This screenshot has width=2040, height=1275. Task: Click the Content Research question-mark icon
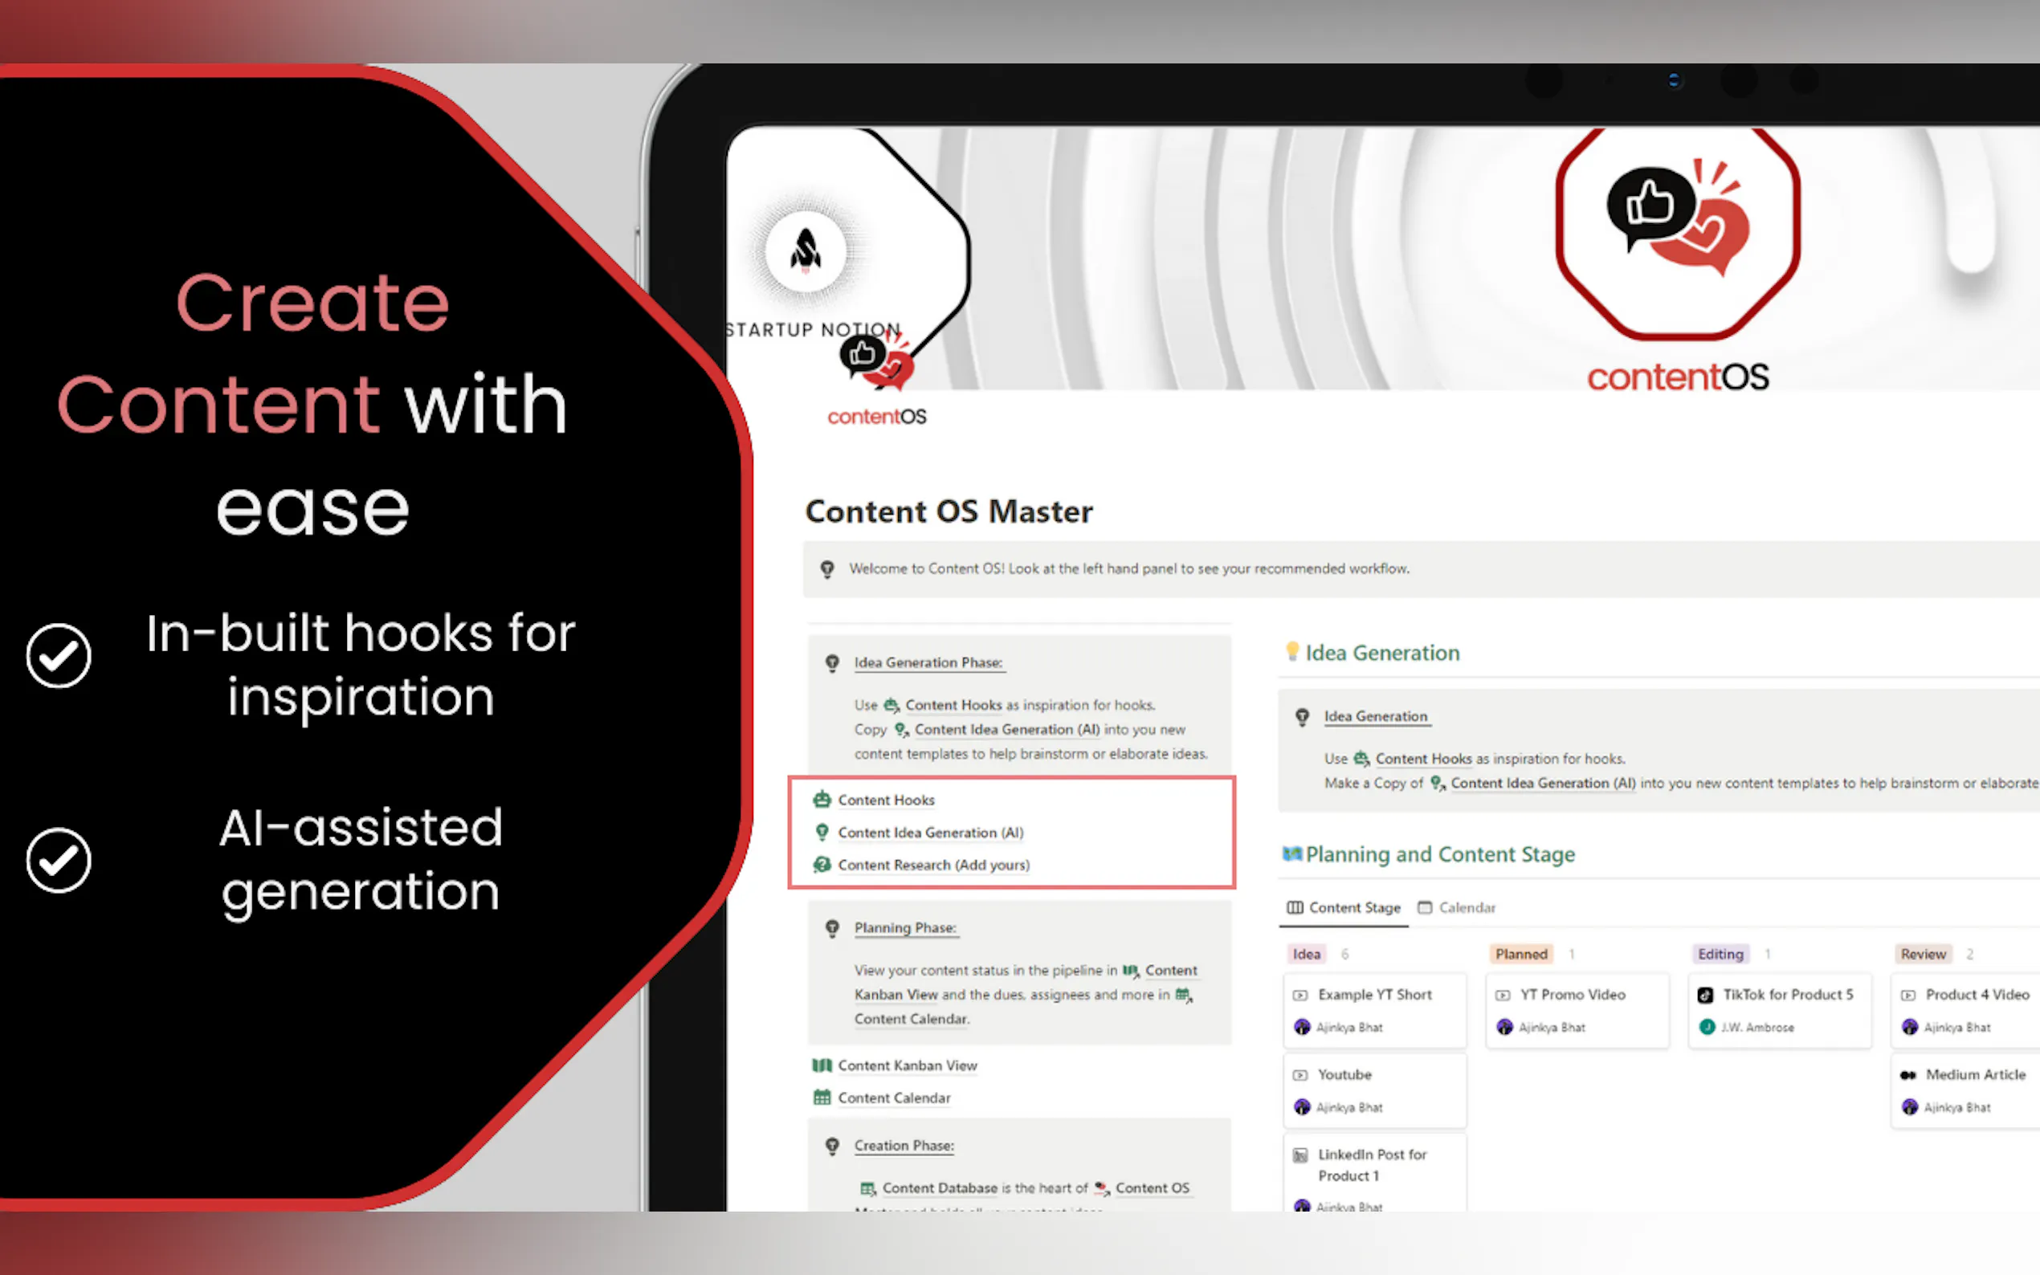click(x=821, y=865)
